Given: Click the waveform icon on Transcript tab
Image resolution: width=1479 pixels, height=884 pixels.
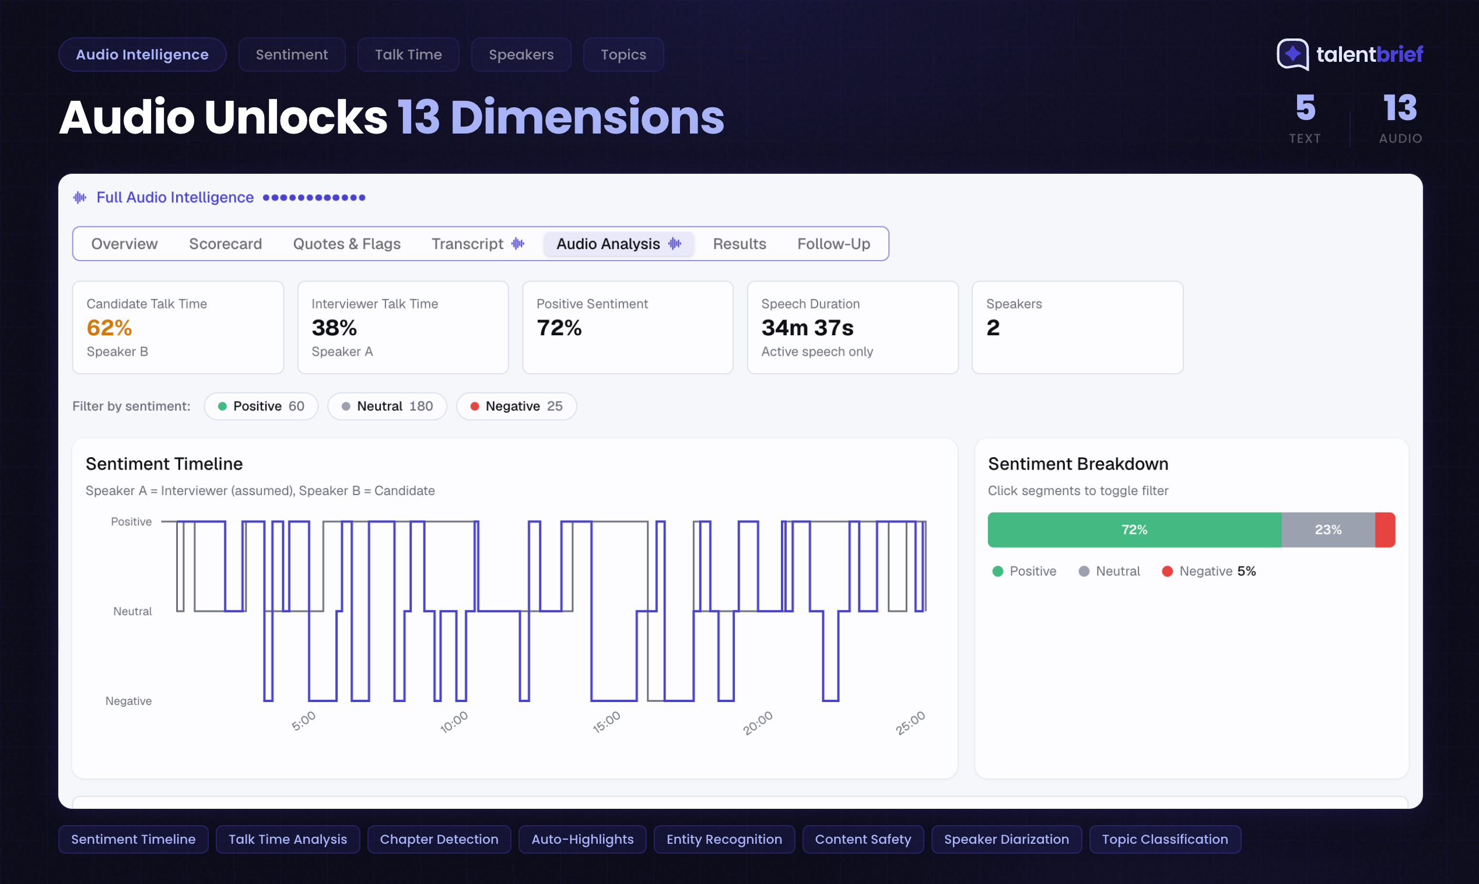Looking at the screenshot, I should click(x=518, y=244).
